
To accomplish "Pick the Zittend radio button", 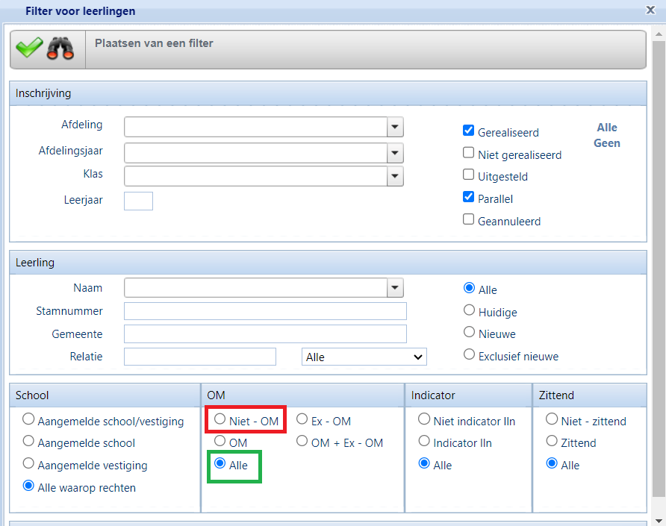I will pos(552,442).
